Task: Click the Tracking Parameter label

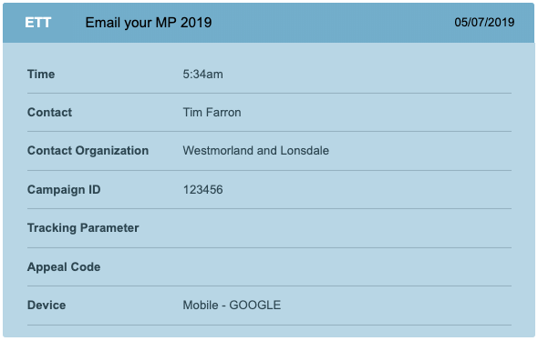Action: (x=83, y=228)
